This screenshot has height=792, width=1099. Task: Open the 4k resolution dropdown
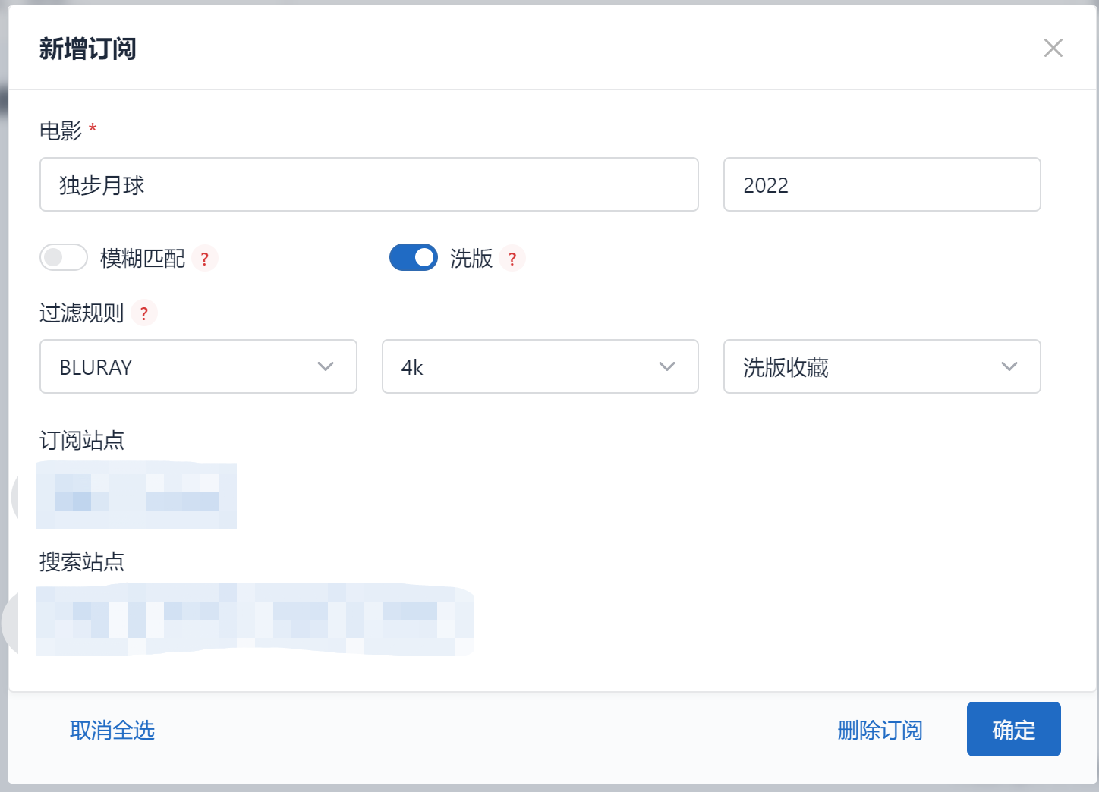click(x=540, y=366)
